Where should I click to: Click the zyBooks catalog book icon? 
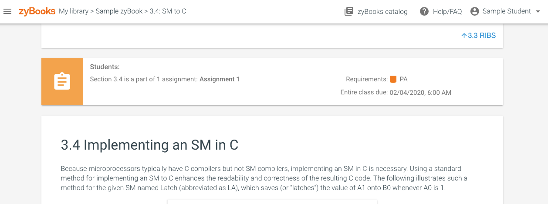[349, 12]
